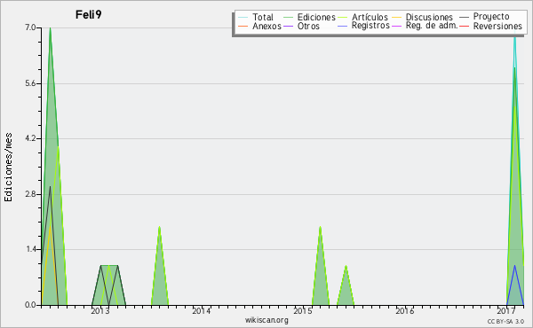Screen dimensions: 533x328
Task: Click the 2016 x-axis label
Action: point(404,311)
